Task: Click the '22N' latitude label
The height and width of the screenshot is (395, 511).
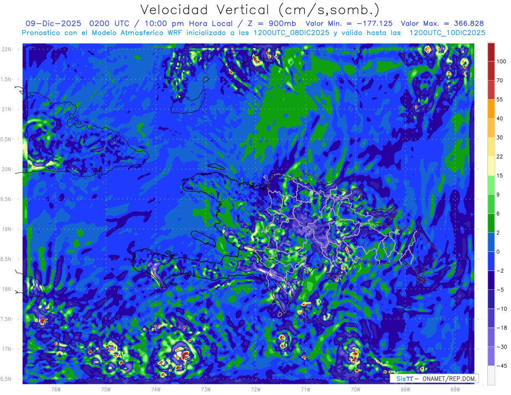Action: 7,49
